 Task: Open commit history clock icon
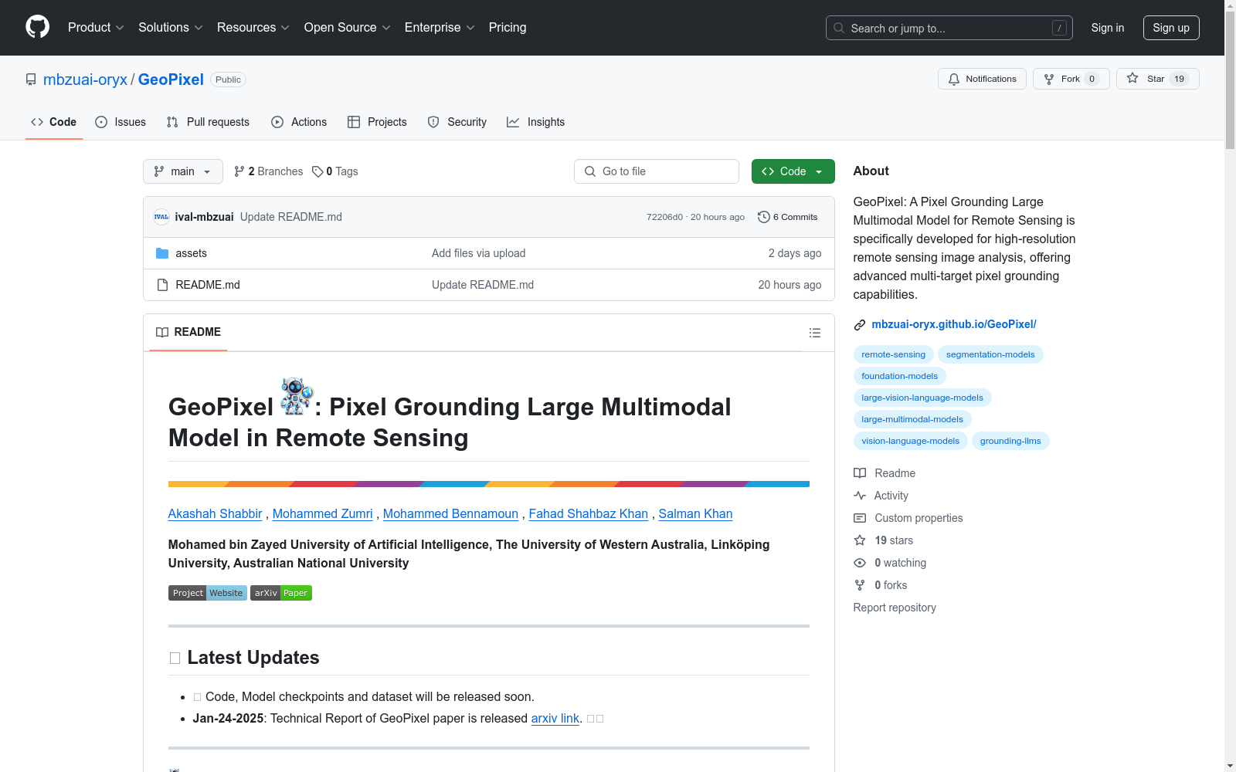[x=764, y=217]
